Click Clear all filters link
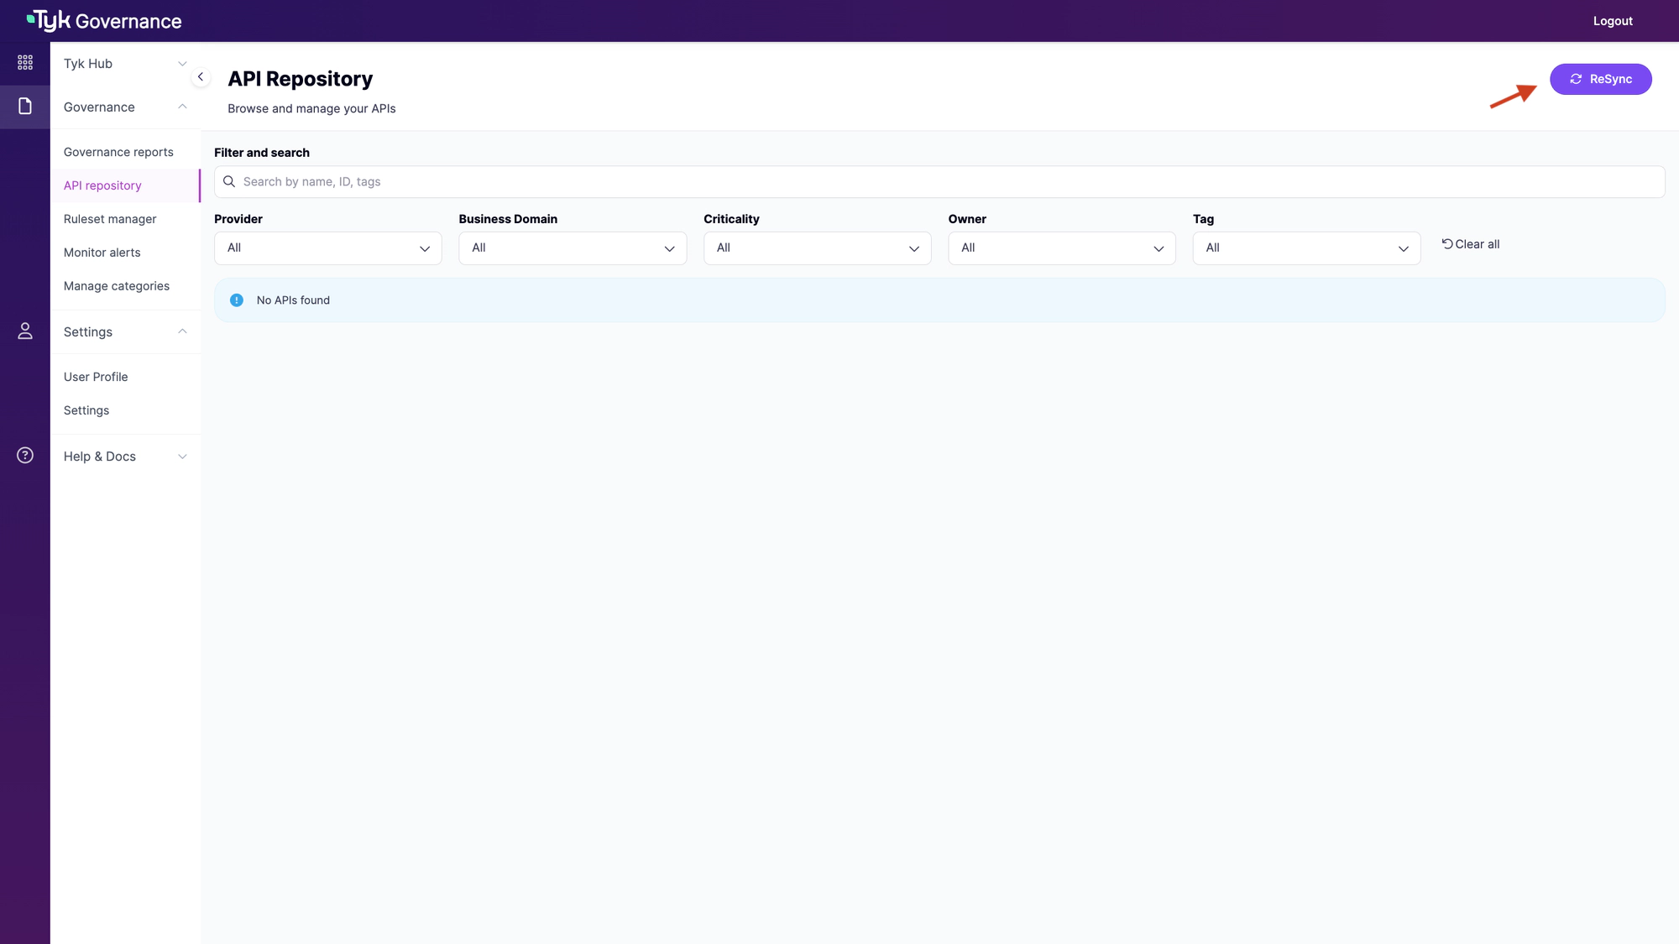Image resolution: width=1679 pixels, height=944 pixels. tap(1471, 244)
